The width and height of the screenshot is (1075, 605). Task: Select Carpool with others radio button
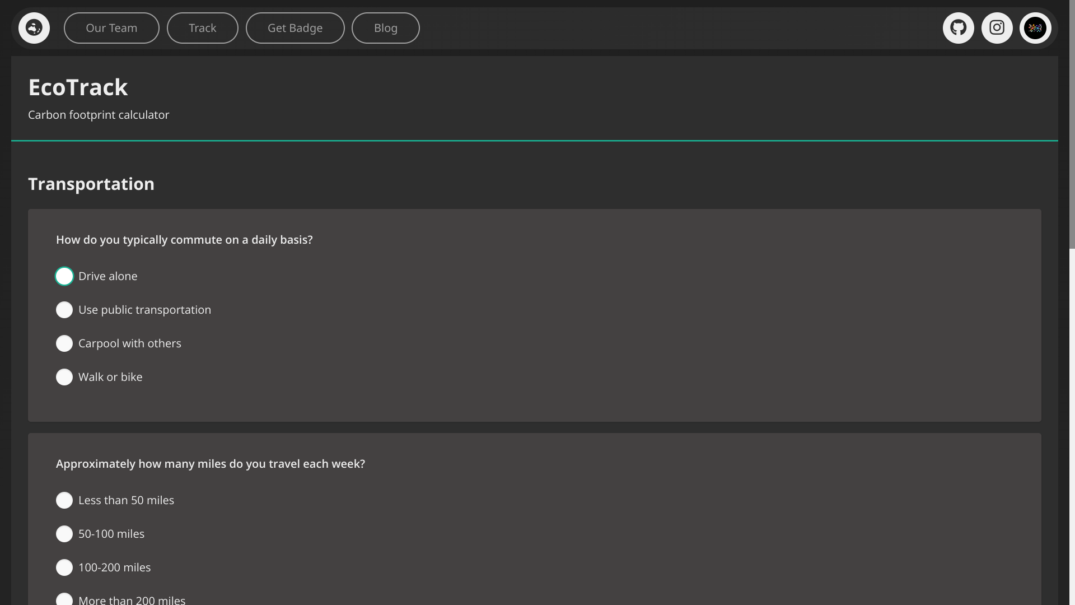point(64,343)
